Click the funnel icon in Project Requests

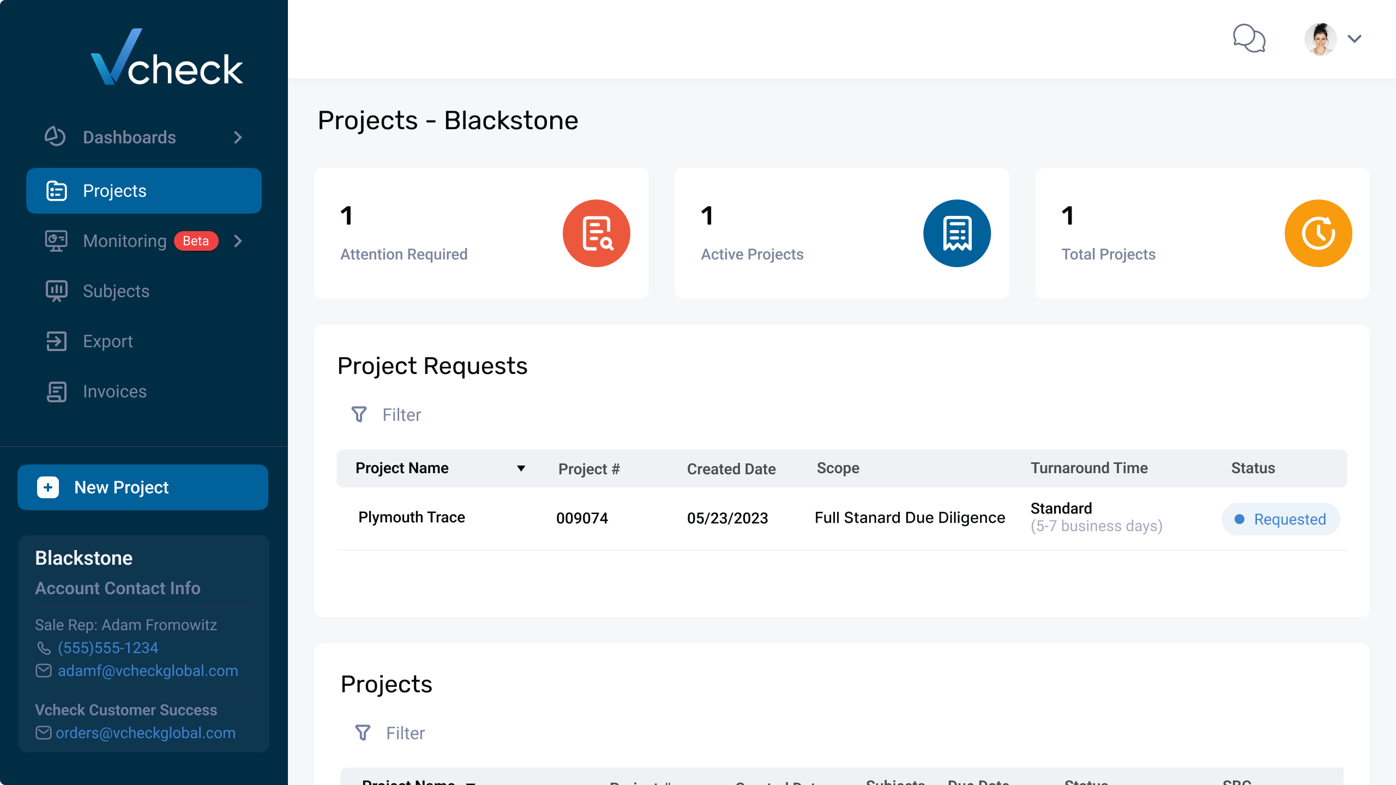point(359,415)
